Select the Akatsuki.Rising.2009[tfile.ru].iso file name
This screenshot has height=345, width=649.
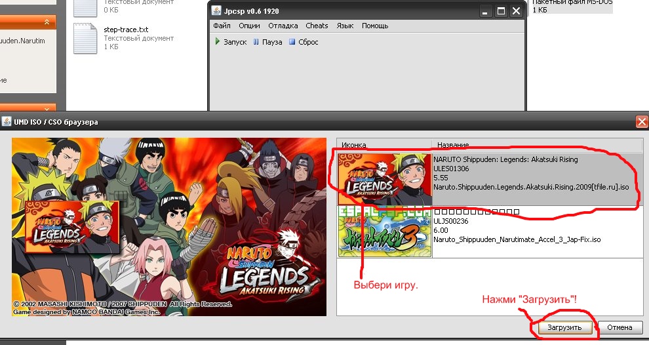point(531,187)
